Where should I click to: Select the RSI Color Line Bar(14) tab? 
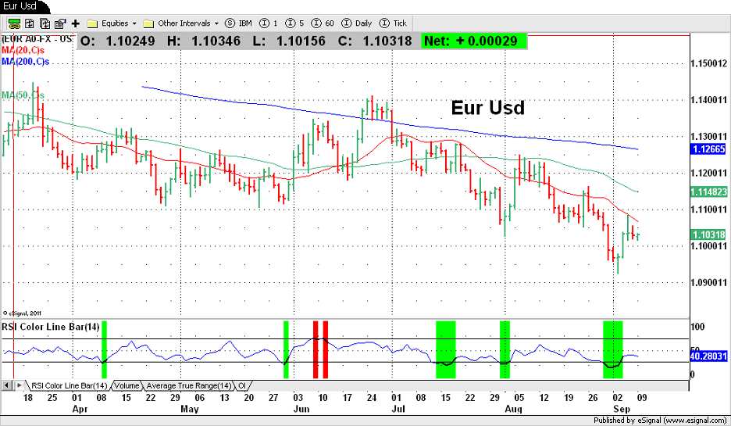click(x=69, y=386)
